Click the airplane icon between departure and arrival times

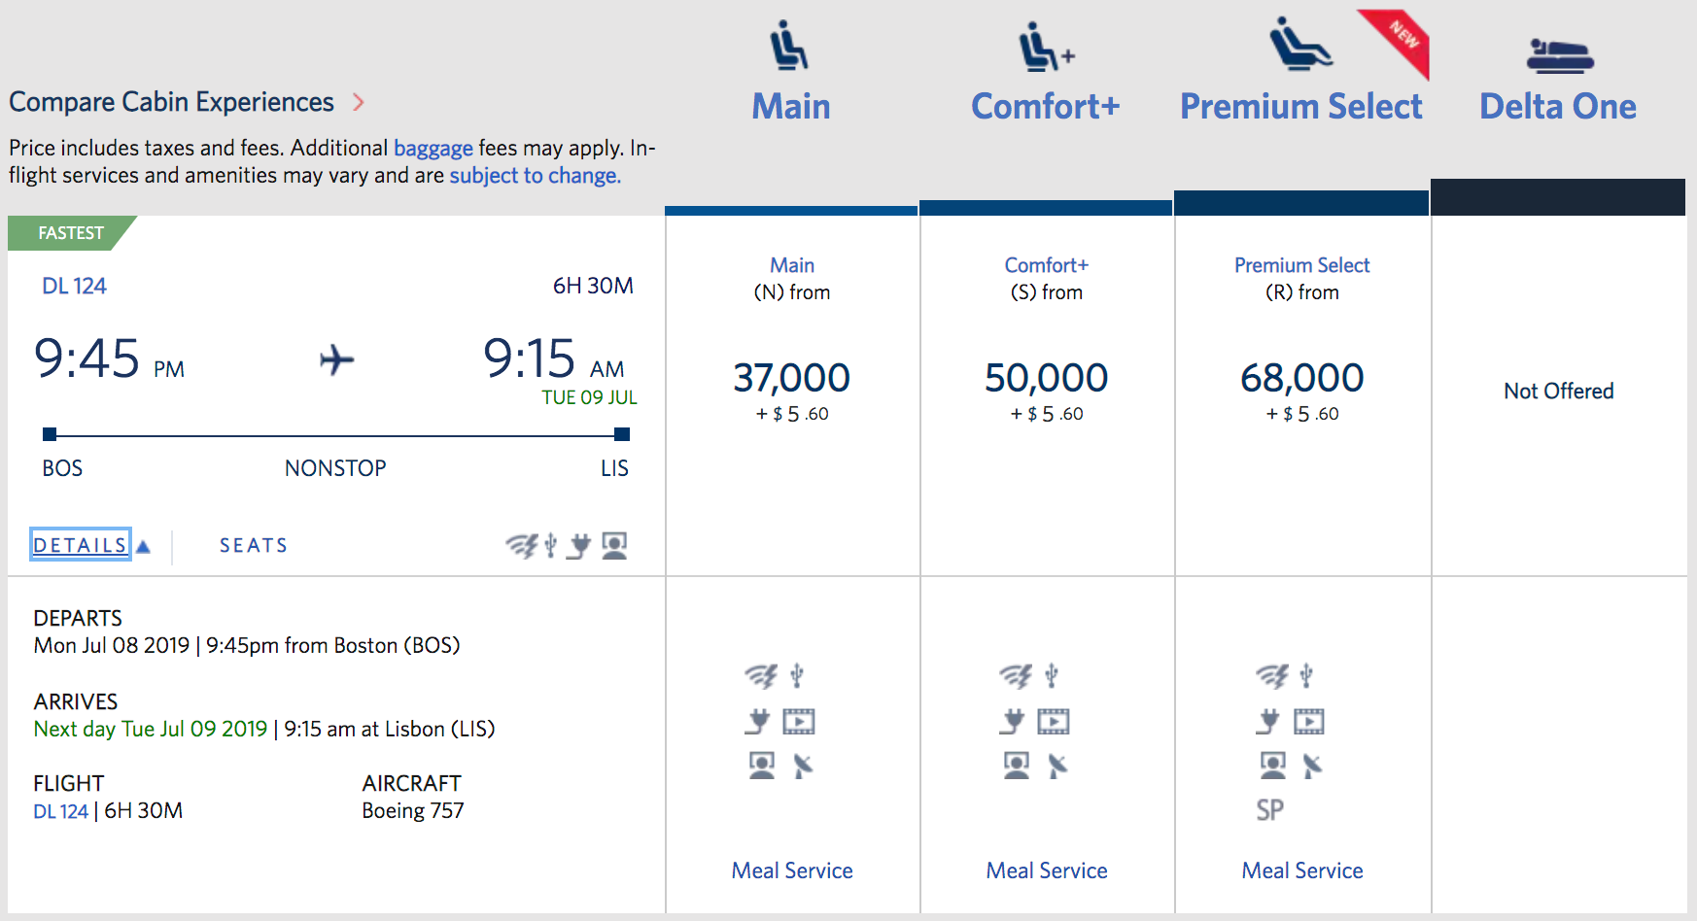pyautogui.click(x=335, y=361)
